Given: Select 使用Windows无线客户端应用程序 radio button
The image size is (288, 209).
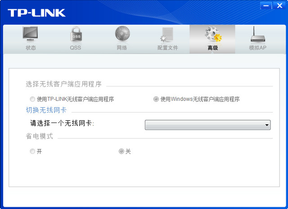Looking at the screenshot, I should click(156, 99).
